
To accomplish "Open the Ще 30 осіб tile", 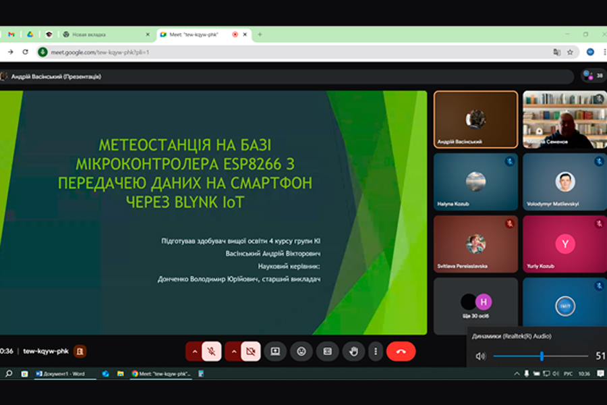I will (x=475, y=306).
